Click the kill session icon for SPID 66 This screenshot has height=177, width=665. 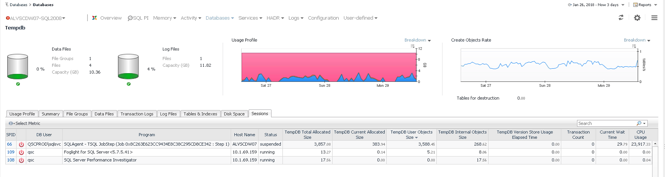pyautogui.click(x=21, y=144)
